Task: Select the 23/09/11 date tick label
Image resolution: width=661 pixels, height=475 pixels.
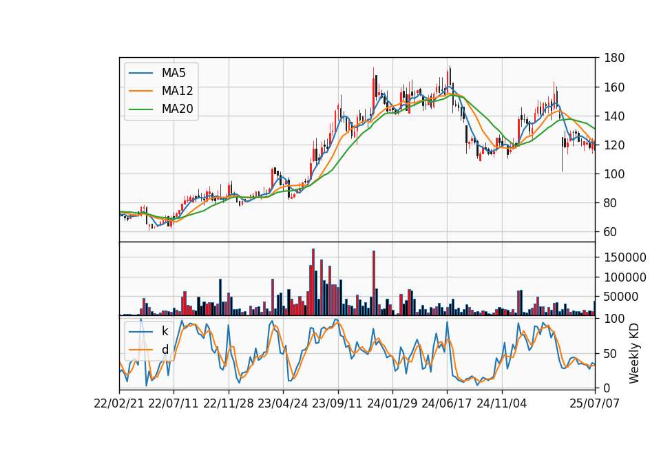Action: [337, 403]
